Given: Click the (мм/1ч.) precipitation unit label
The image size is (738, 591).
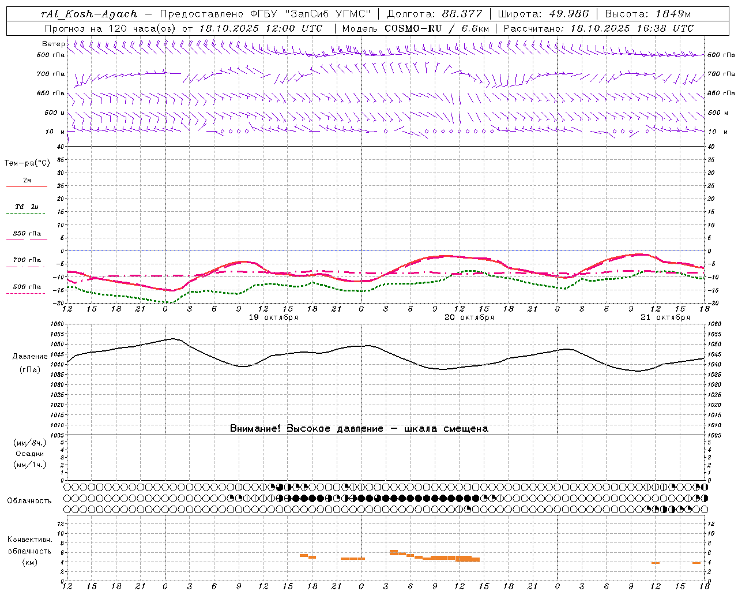Looking at the screenshot, I should pos(30,465).
